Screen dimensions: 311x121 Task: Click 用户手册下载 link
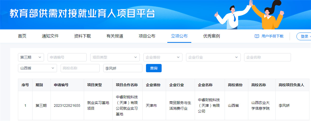pos(272,36)
